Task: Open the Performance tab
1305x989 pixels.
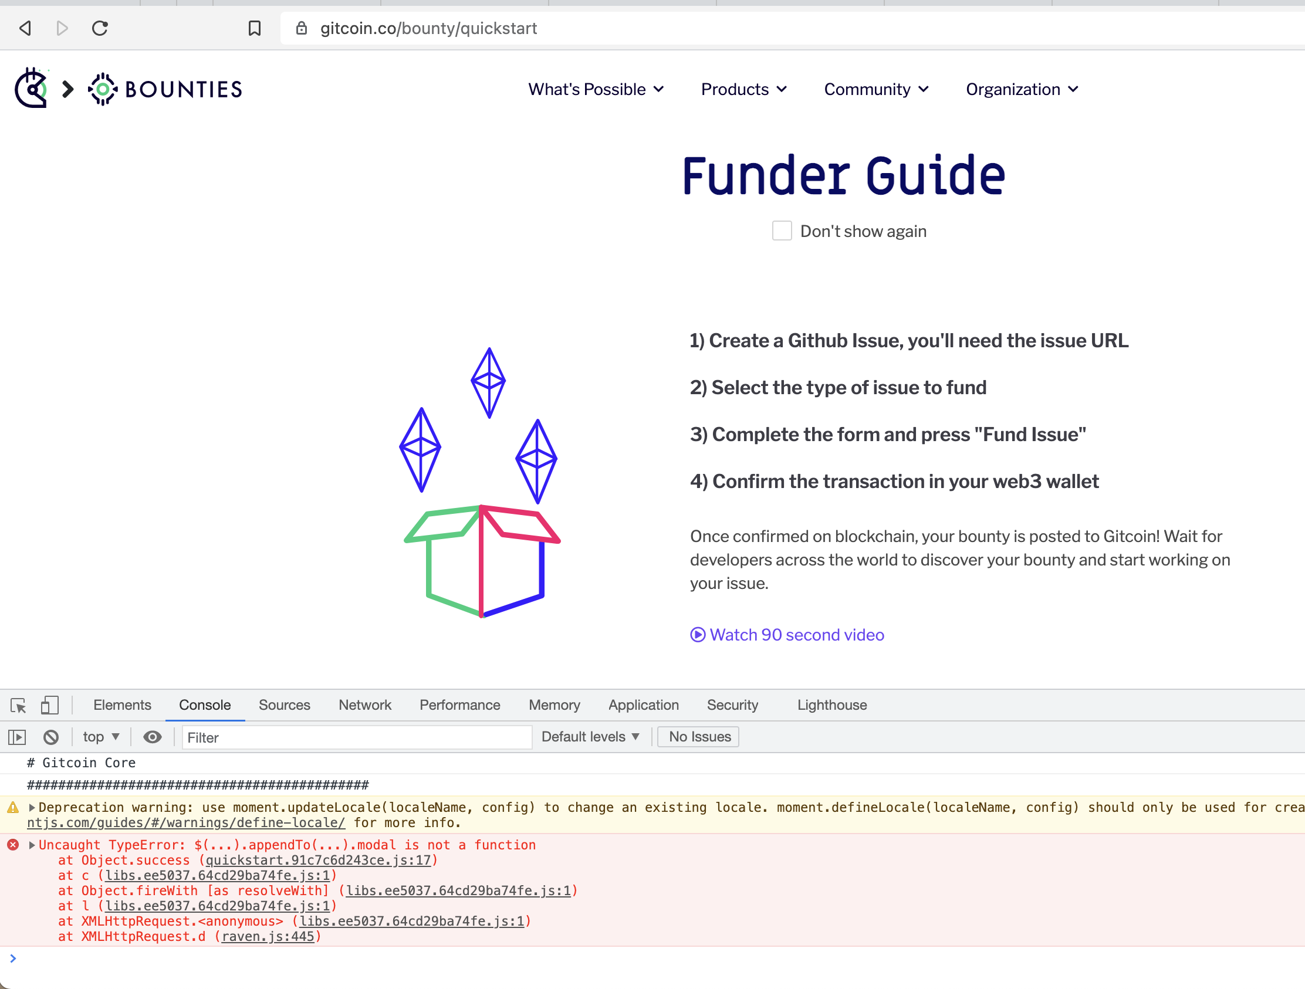Action: coord(459,705)
